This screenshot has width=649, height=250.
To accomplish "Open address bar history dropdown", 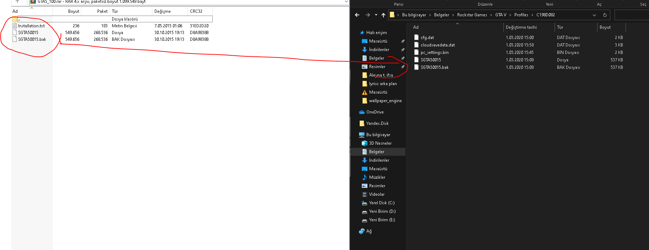I will [594, 15].
